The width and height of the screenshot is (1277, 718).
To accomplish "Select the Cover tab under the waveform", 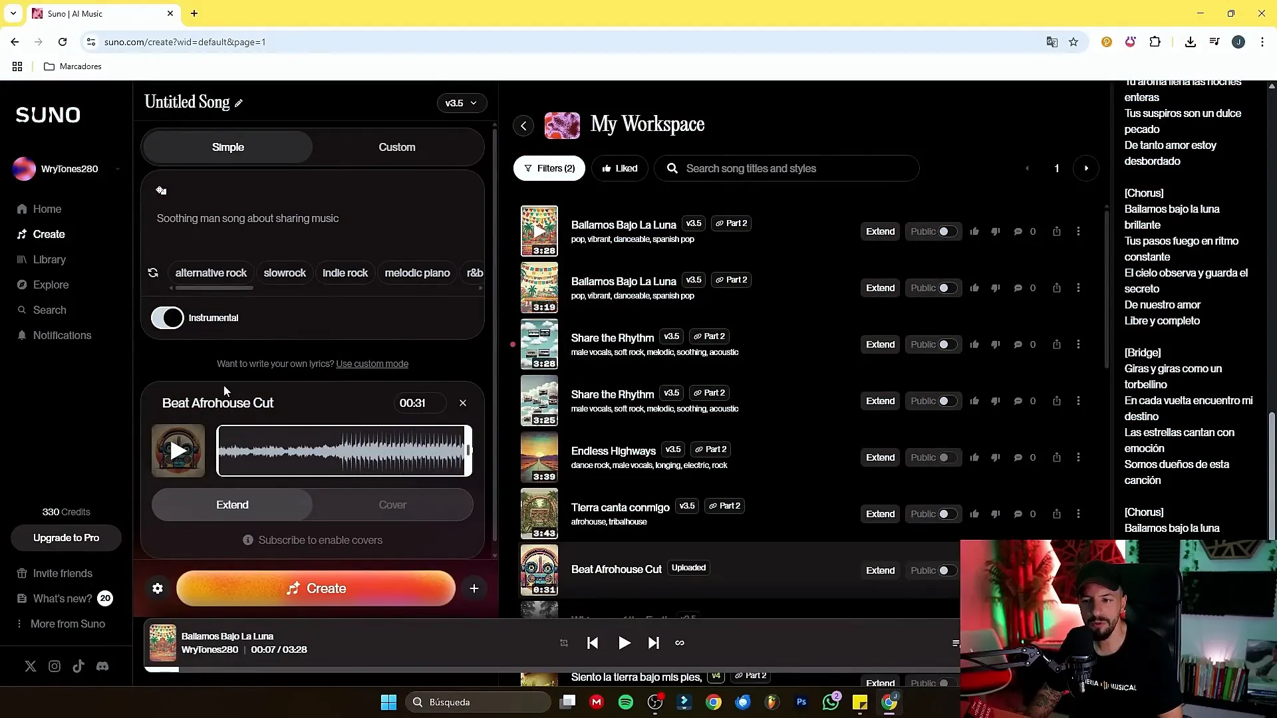I will click(392, 505).
